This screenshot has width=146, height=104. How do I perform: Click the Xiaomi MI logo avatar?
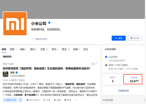click(15, 23)
